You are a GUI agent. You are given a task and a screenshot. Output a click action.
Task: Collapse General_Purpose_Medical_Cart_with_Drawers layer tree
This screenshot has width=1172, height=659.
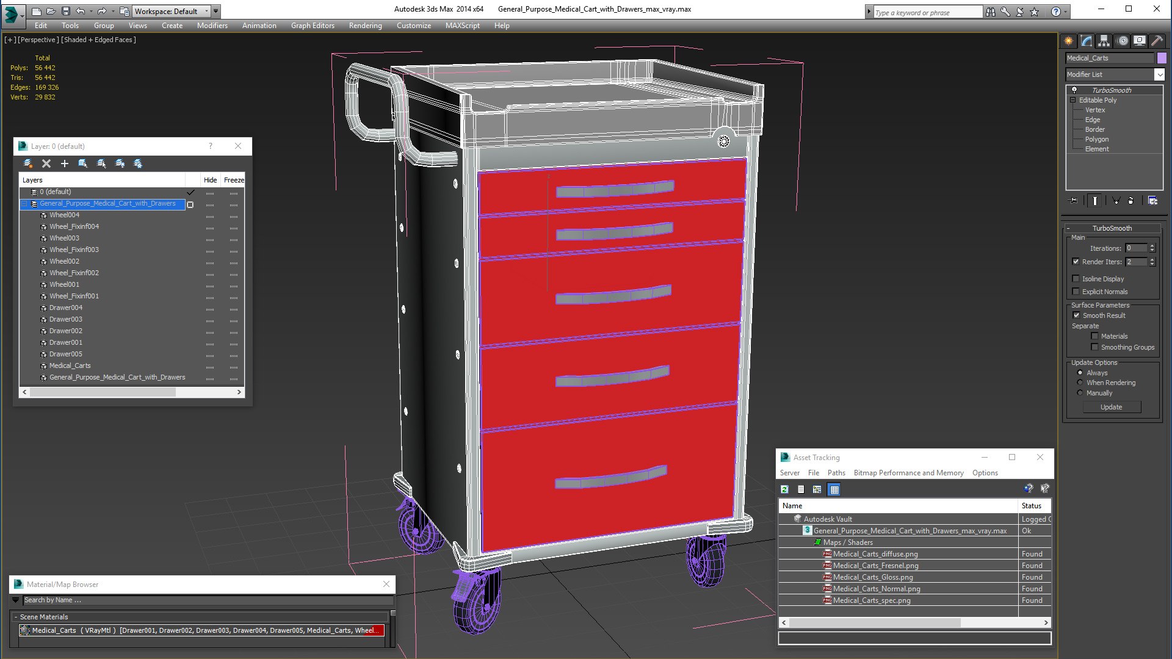click(24, 204)
